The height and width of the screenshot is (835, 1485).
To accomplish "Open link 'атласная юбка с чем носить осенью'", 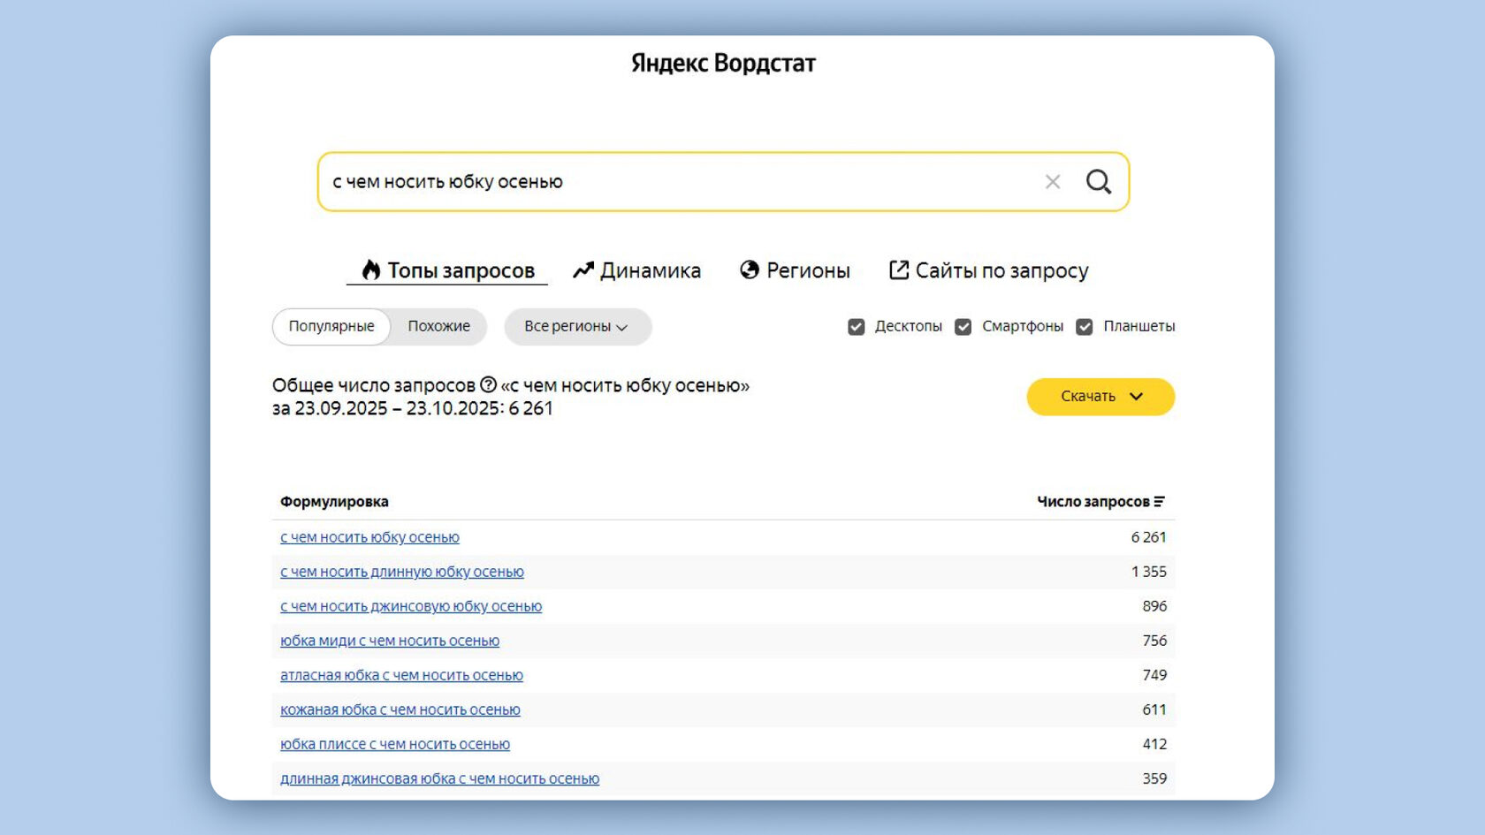I will point(401,675).
